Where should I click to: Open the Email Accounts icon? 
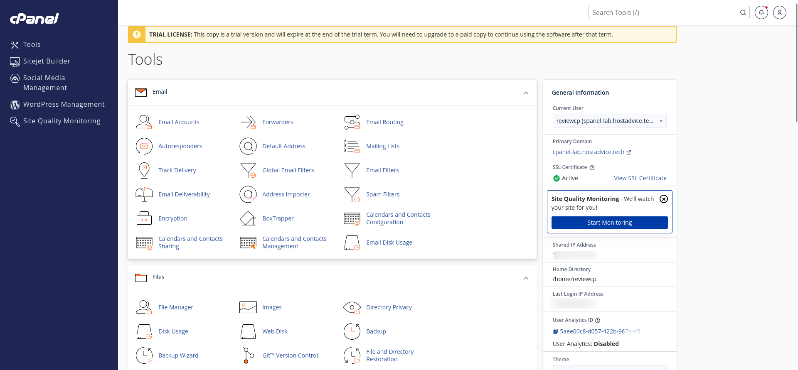(144, 122)
